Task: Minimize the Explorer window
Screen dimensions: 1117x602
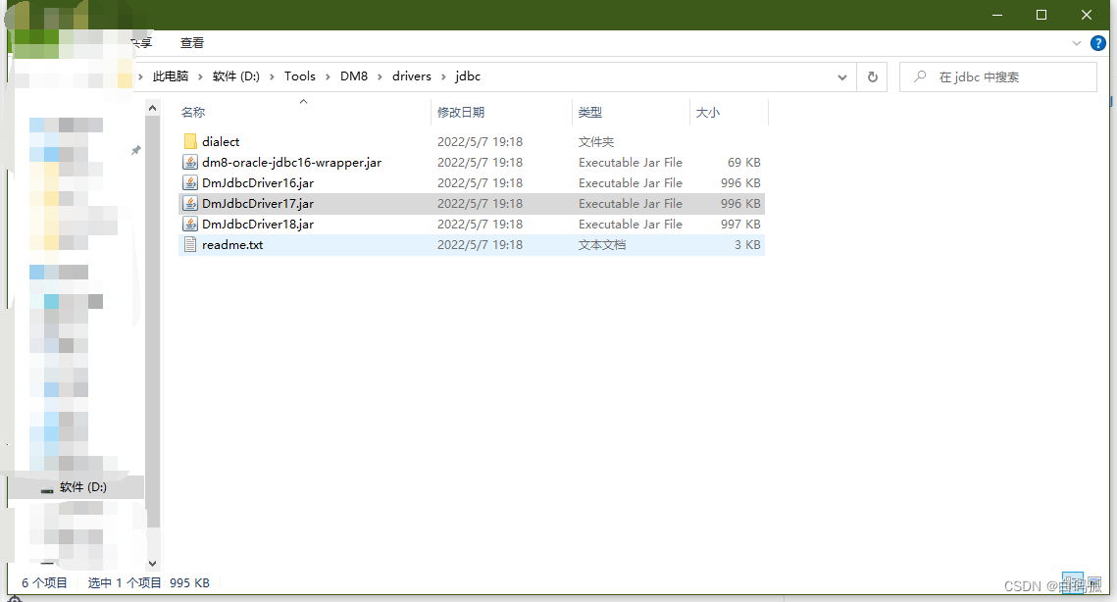Action: coord(997,15)
